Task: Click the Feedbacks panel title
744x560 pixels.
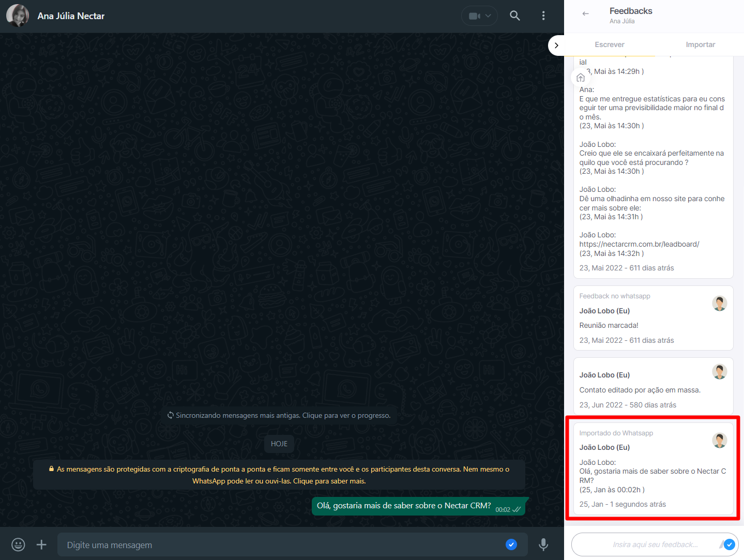Action: point(631,11)
